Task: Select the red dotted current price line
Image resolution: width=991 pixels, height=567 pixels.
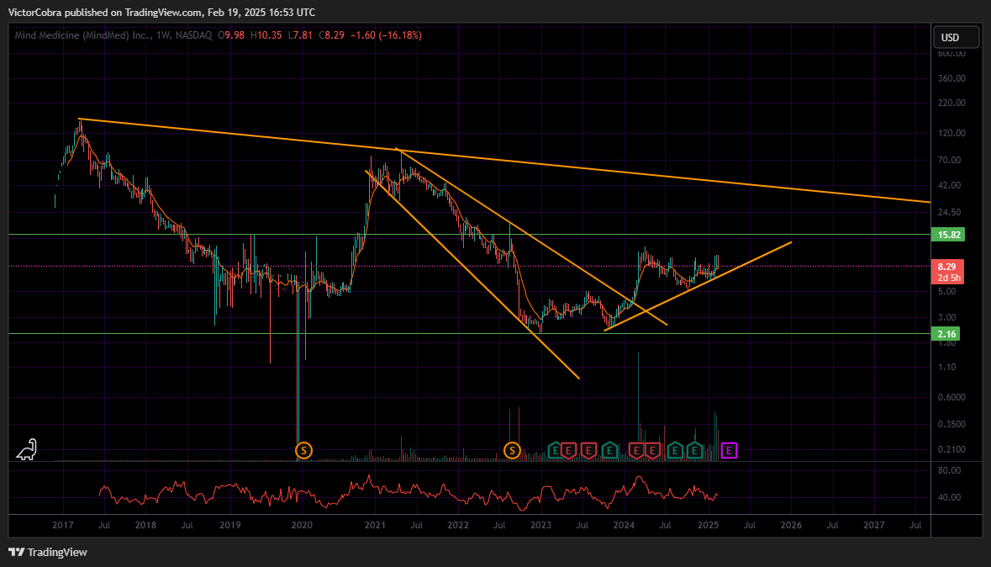Action: (x=469, y=267)
